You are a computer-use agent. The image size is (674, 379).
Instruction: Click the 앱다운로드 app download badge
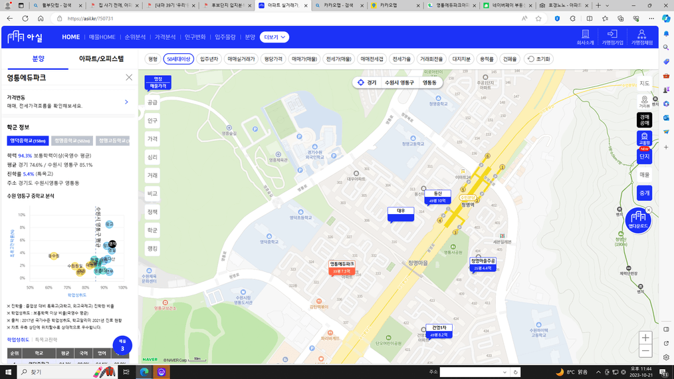point(638,220)
